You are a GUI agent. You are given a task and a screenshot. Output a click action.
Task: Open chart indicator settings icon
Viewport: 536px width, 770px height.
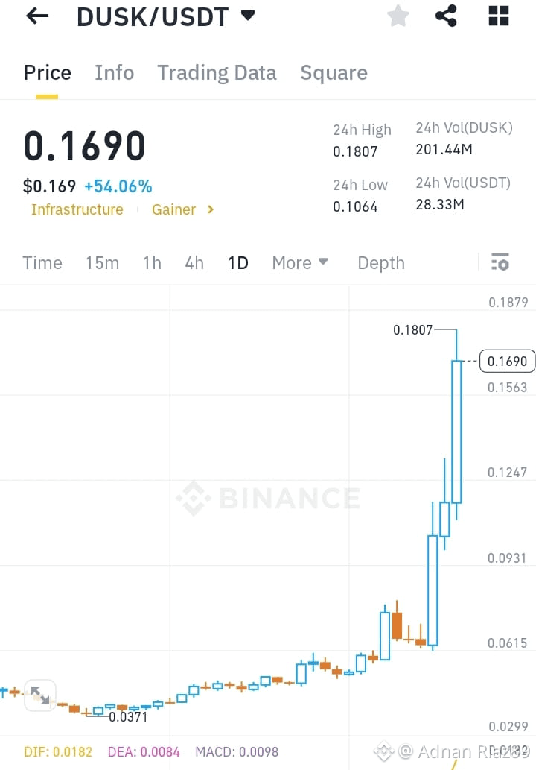coord(500,262)
